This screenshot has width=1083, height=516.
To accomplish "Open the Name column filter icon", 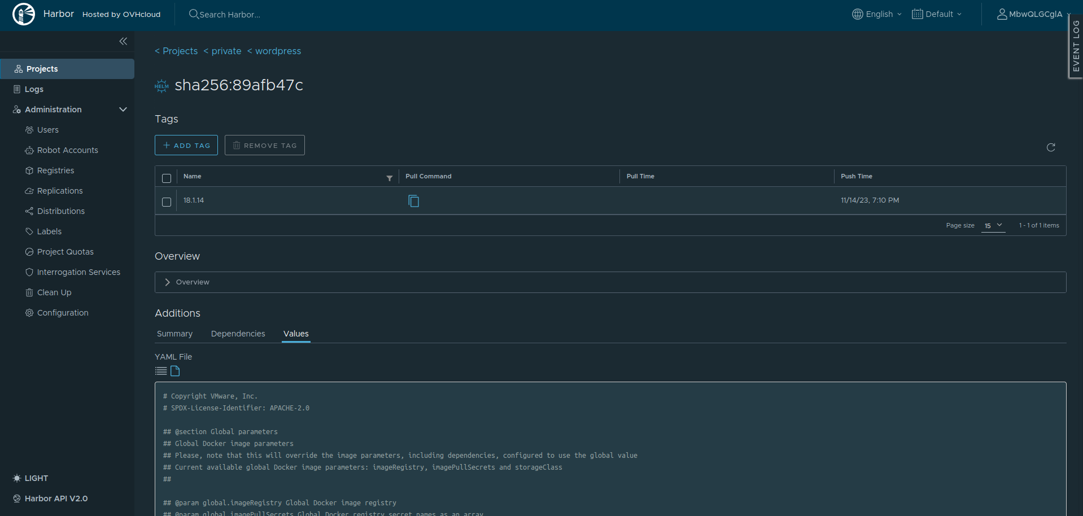I will coord(389,178).
